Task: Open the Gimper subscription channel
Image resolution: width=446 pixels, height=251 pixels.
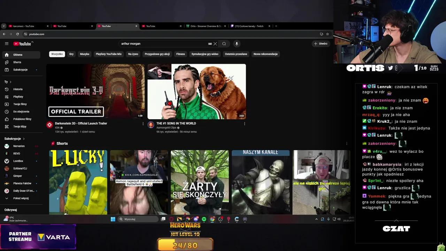Action: (21, 176)
